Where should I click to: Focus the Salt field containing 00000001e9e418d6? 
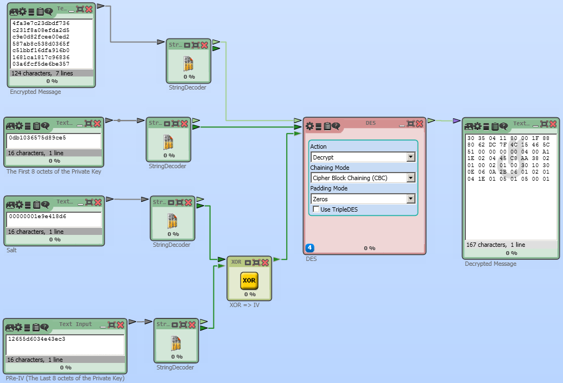tap(54, 220)
